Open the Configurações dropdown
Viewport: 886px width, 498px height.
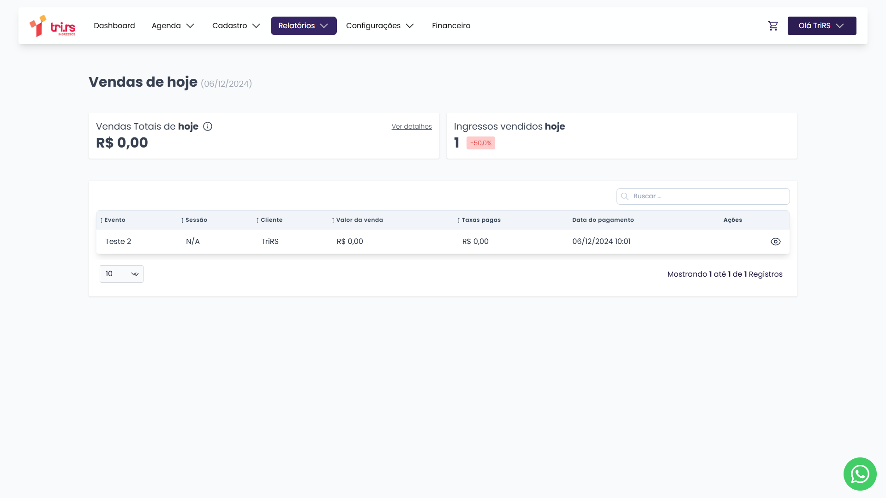click(x=379, y=26)
